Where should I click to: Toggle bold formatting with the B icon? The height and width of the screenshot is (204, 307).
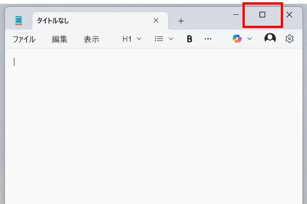pos(189,39)
